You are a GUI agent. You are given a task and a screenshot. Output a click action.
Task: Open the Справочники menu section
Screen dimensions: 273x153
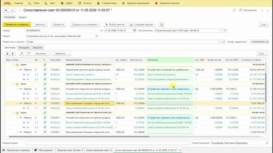pos(107,3)
